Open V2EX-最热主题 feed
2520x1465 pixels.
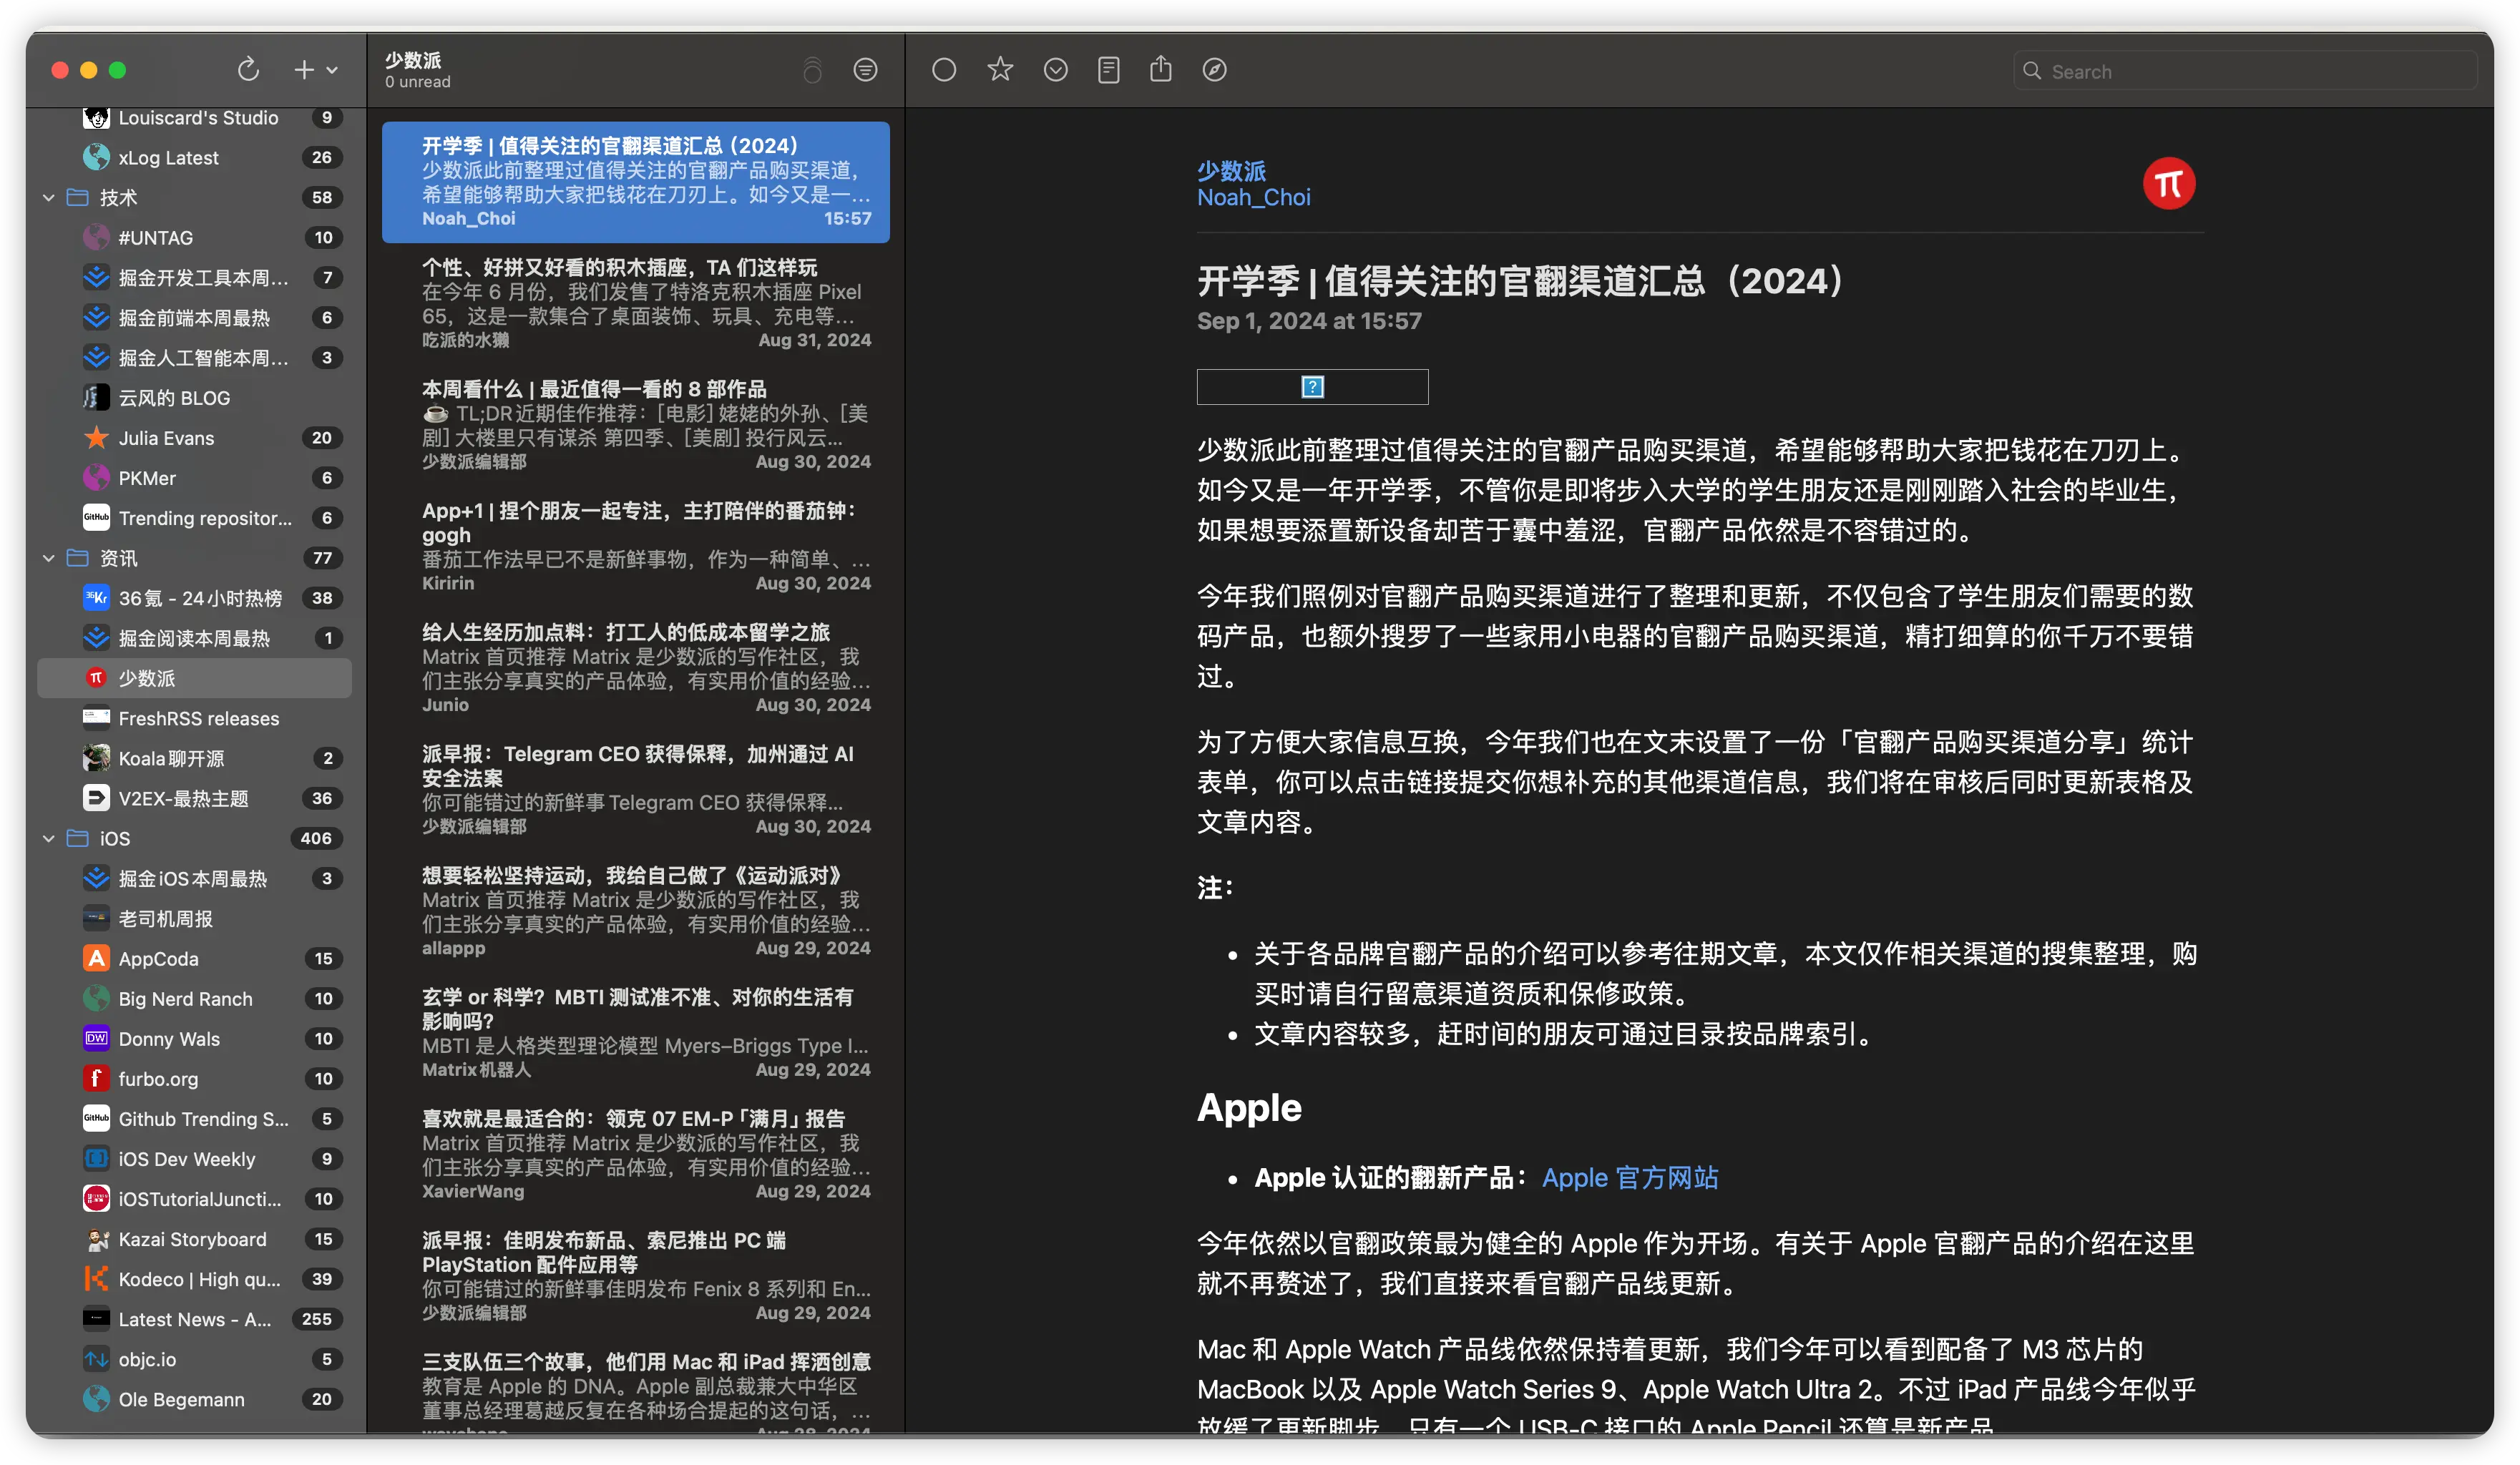point(195,798)
